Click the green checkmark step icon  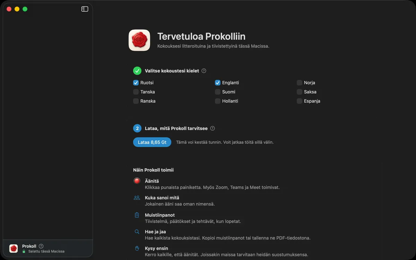coord(137,71)
